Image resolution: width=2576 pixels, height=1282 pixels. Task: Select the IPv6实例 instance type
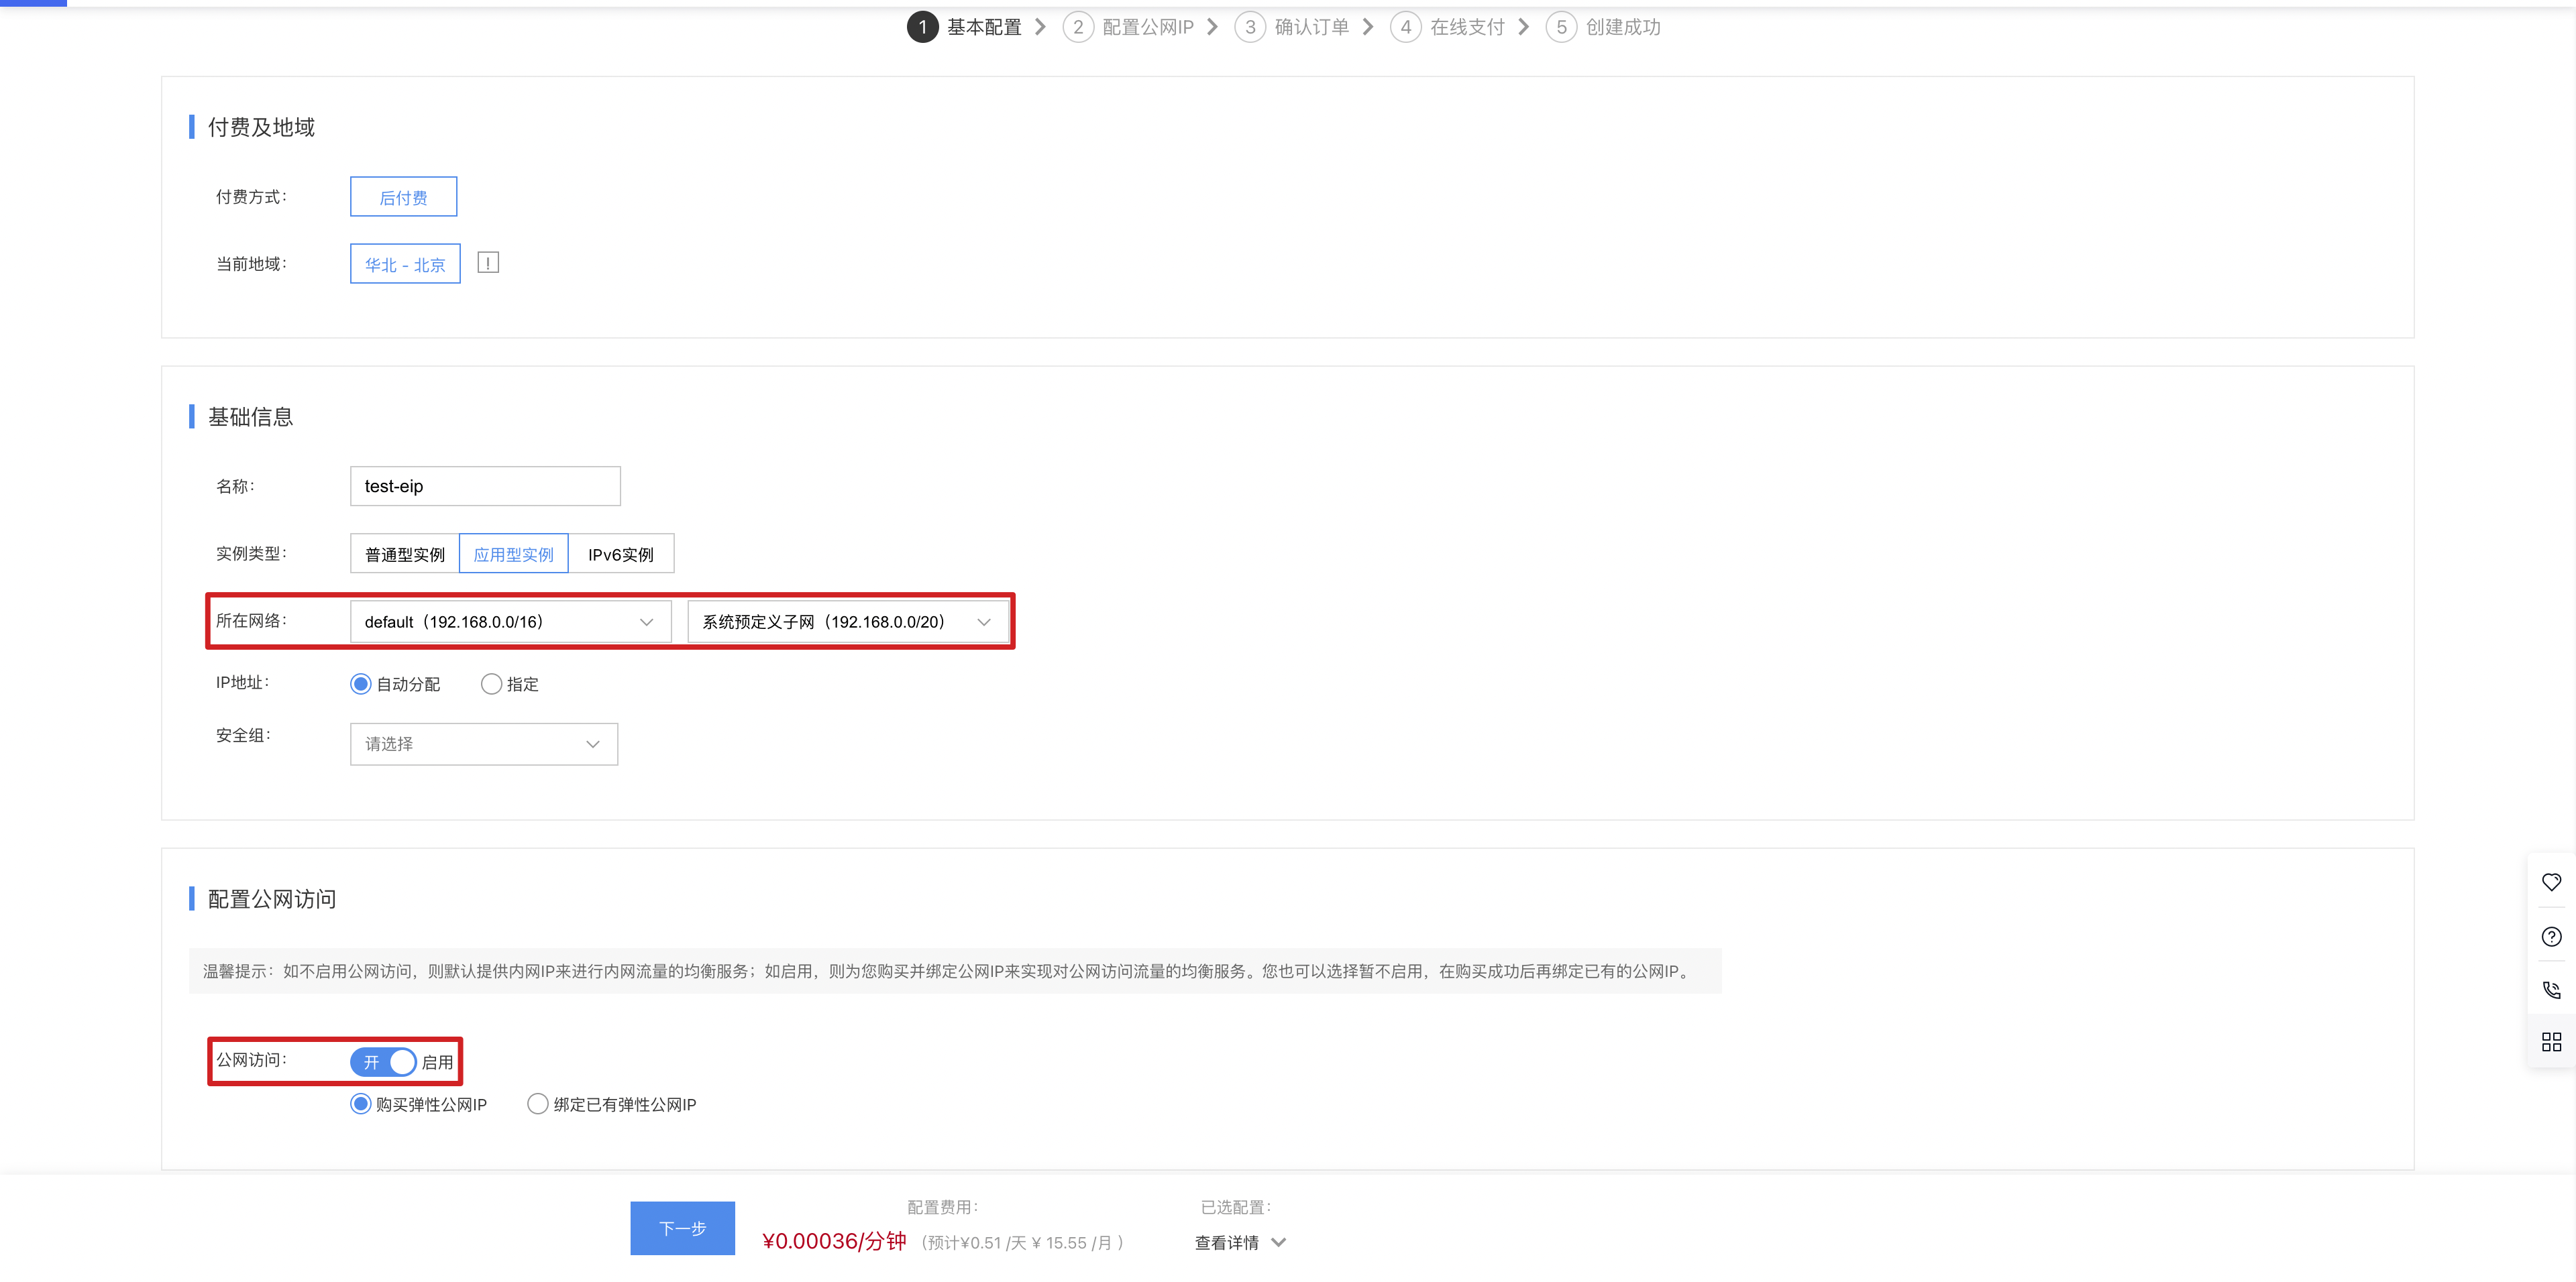tap(621, 554)
